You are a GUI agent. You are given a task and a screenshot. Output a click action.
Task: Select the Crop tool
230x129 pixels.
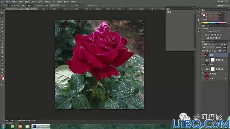click(2, 25)
